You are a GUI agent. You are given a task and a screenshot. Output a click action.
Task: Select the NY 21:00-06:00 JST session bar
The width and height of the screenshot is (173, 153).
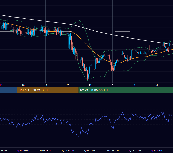[126, 90]
